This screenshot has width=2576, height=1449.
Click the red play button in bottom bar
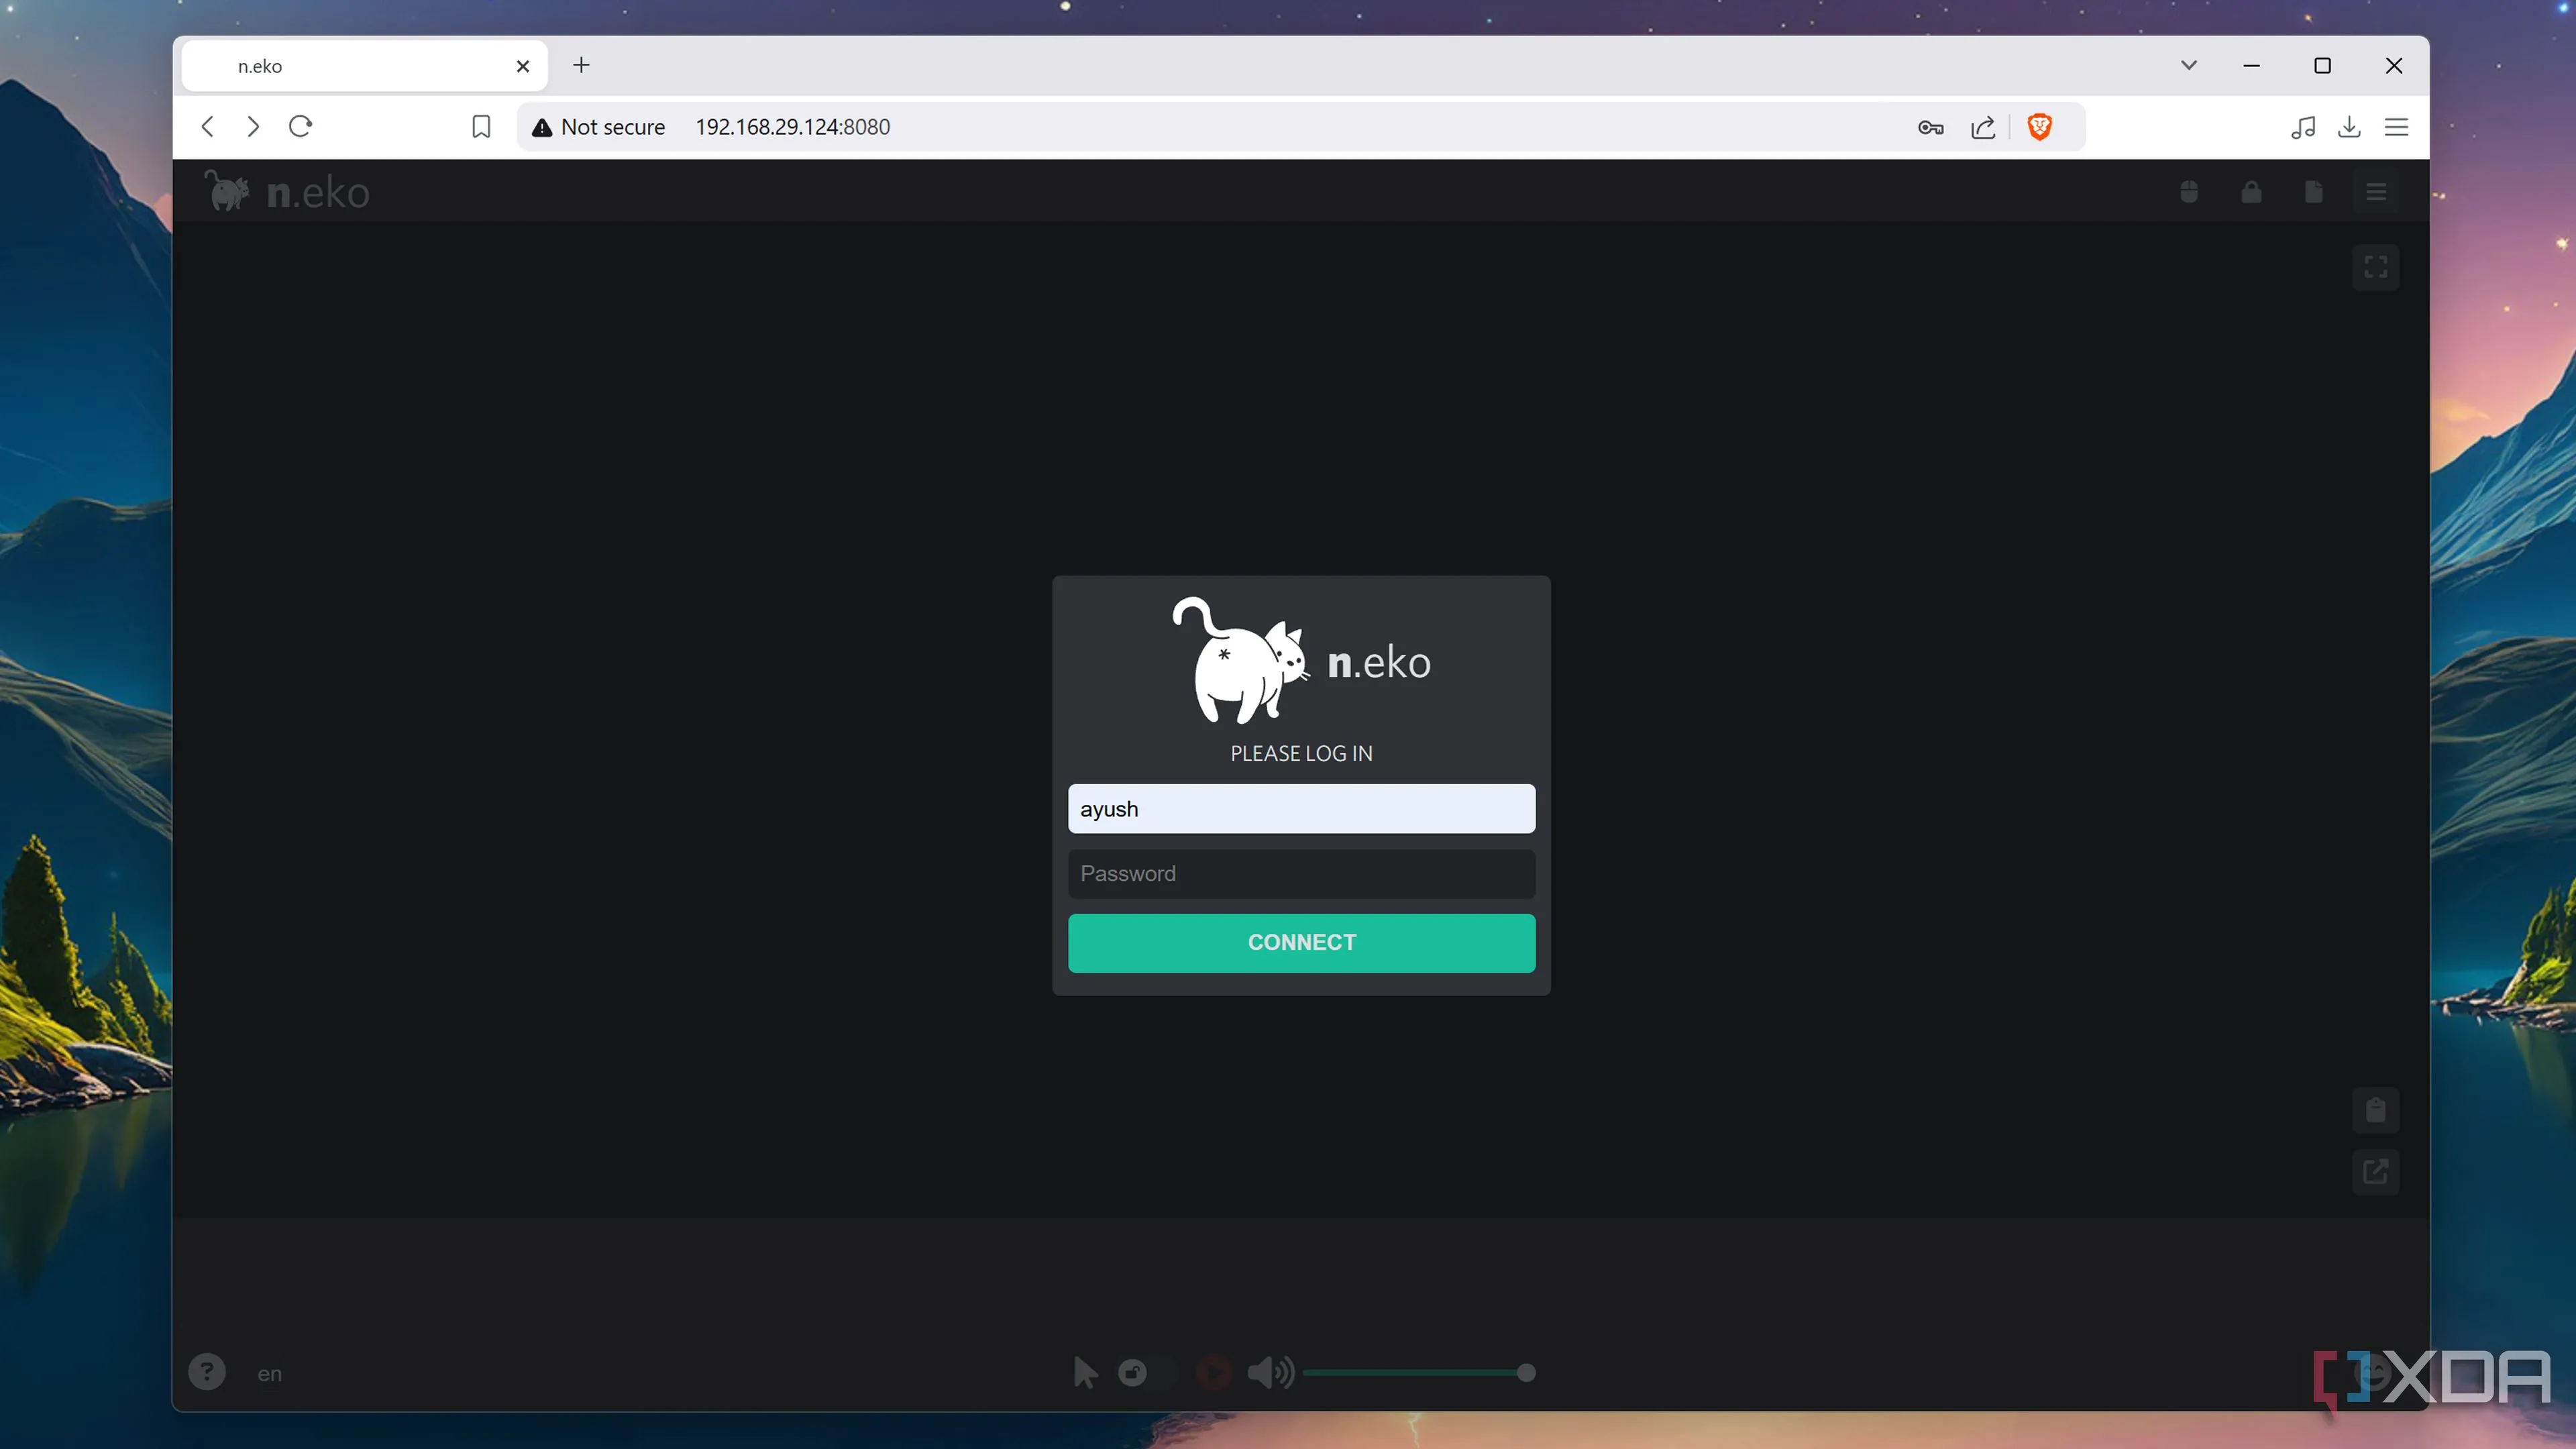(x=1215, y=1372)
